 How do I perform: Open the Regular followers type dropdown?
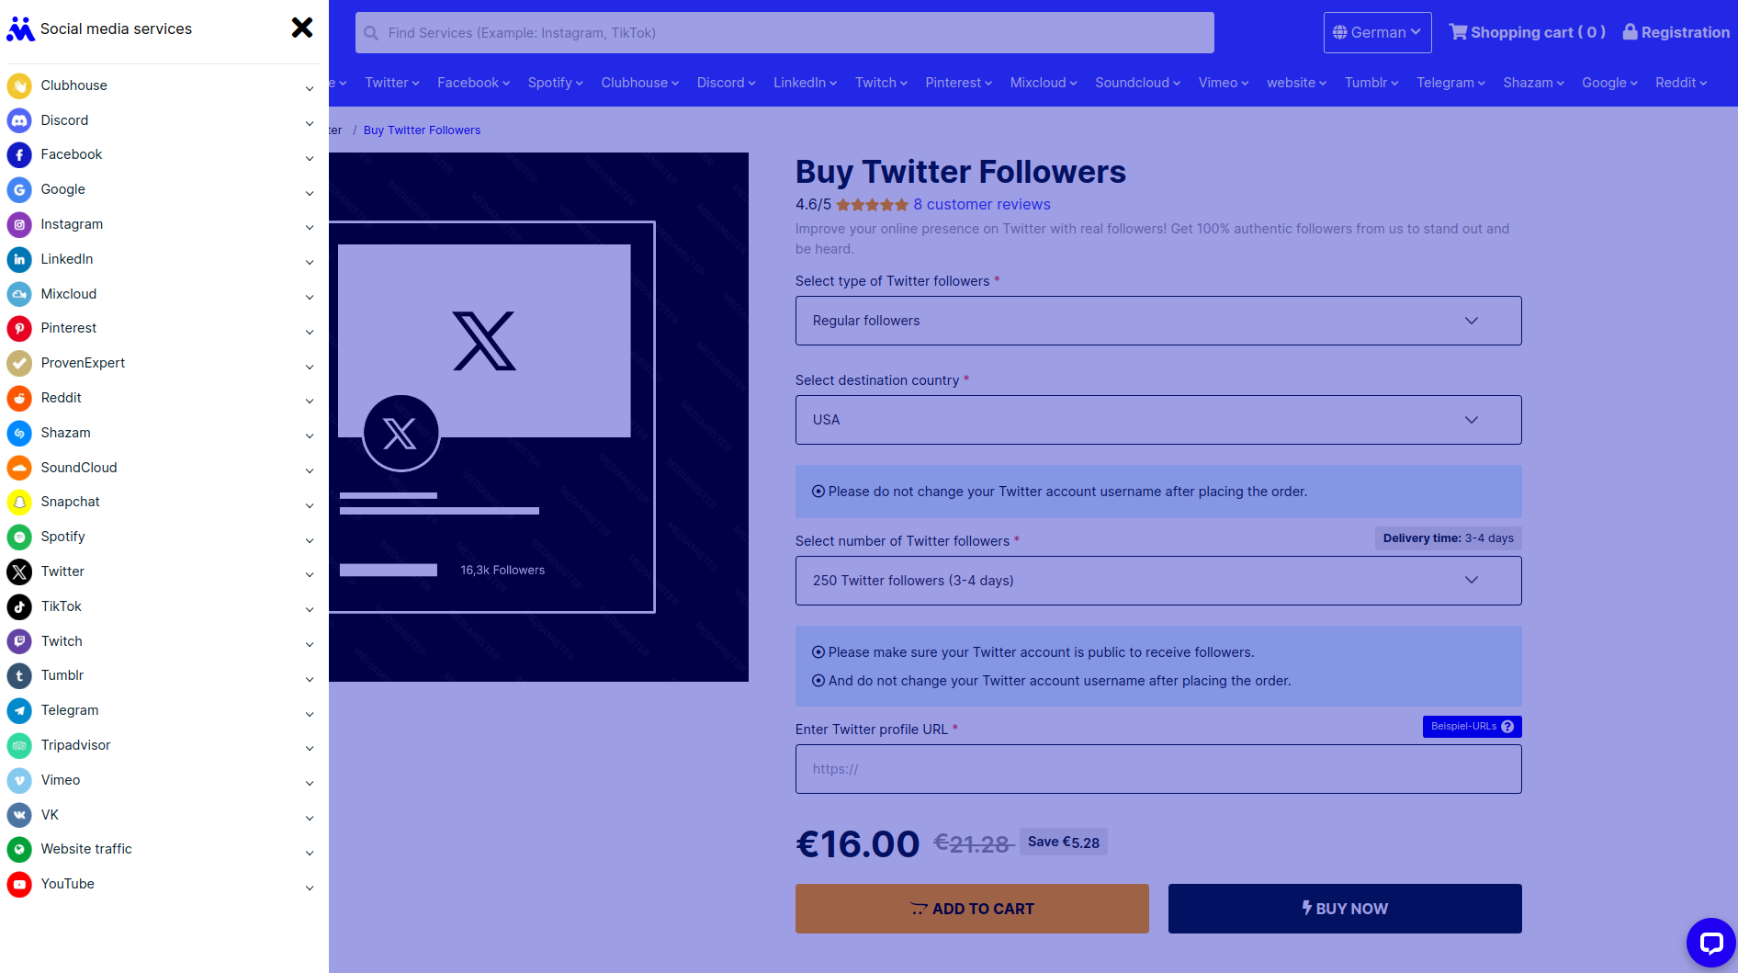[x=1158, y=321]
